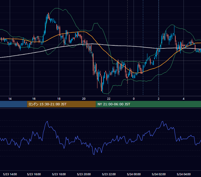Click the 18 hour axis label

(x=59, y=99)
